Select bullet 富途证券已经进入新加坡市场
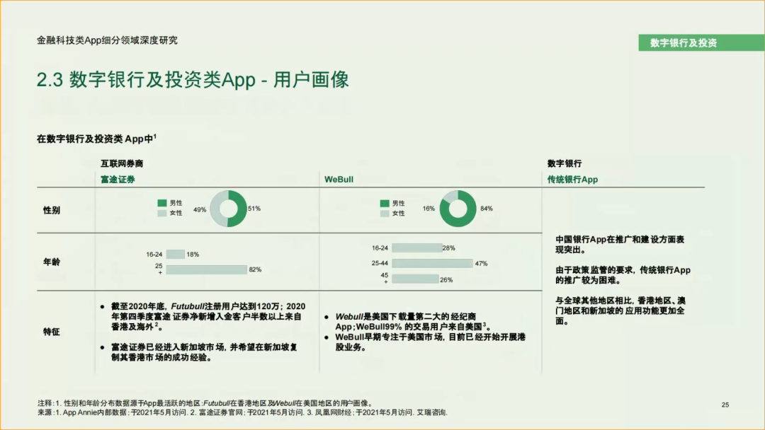Screen dimensions: 765x430 click(x=199, y=352)
